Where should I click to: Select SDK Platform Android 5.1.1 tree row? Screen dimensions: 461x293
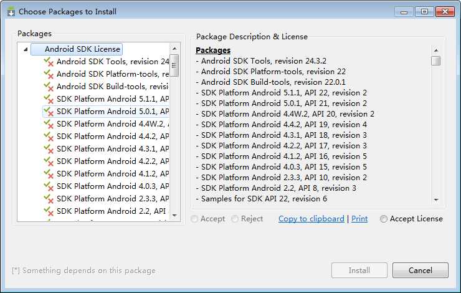[x=113, y=99]
